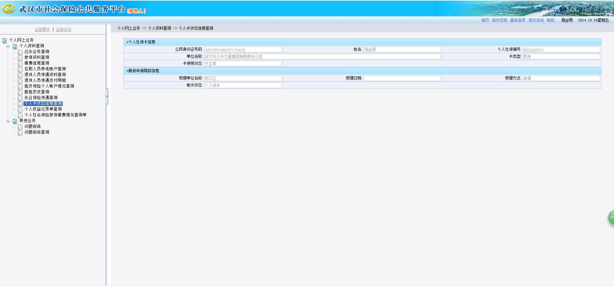Hide the sidebar using the splitter arrow

(x=107, y=96)
